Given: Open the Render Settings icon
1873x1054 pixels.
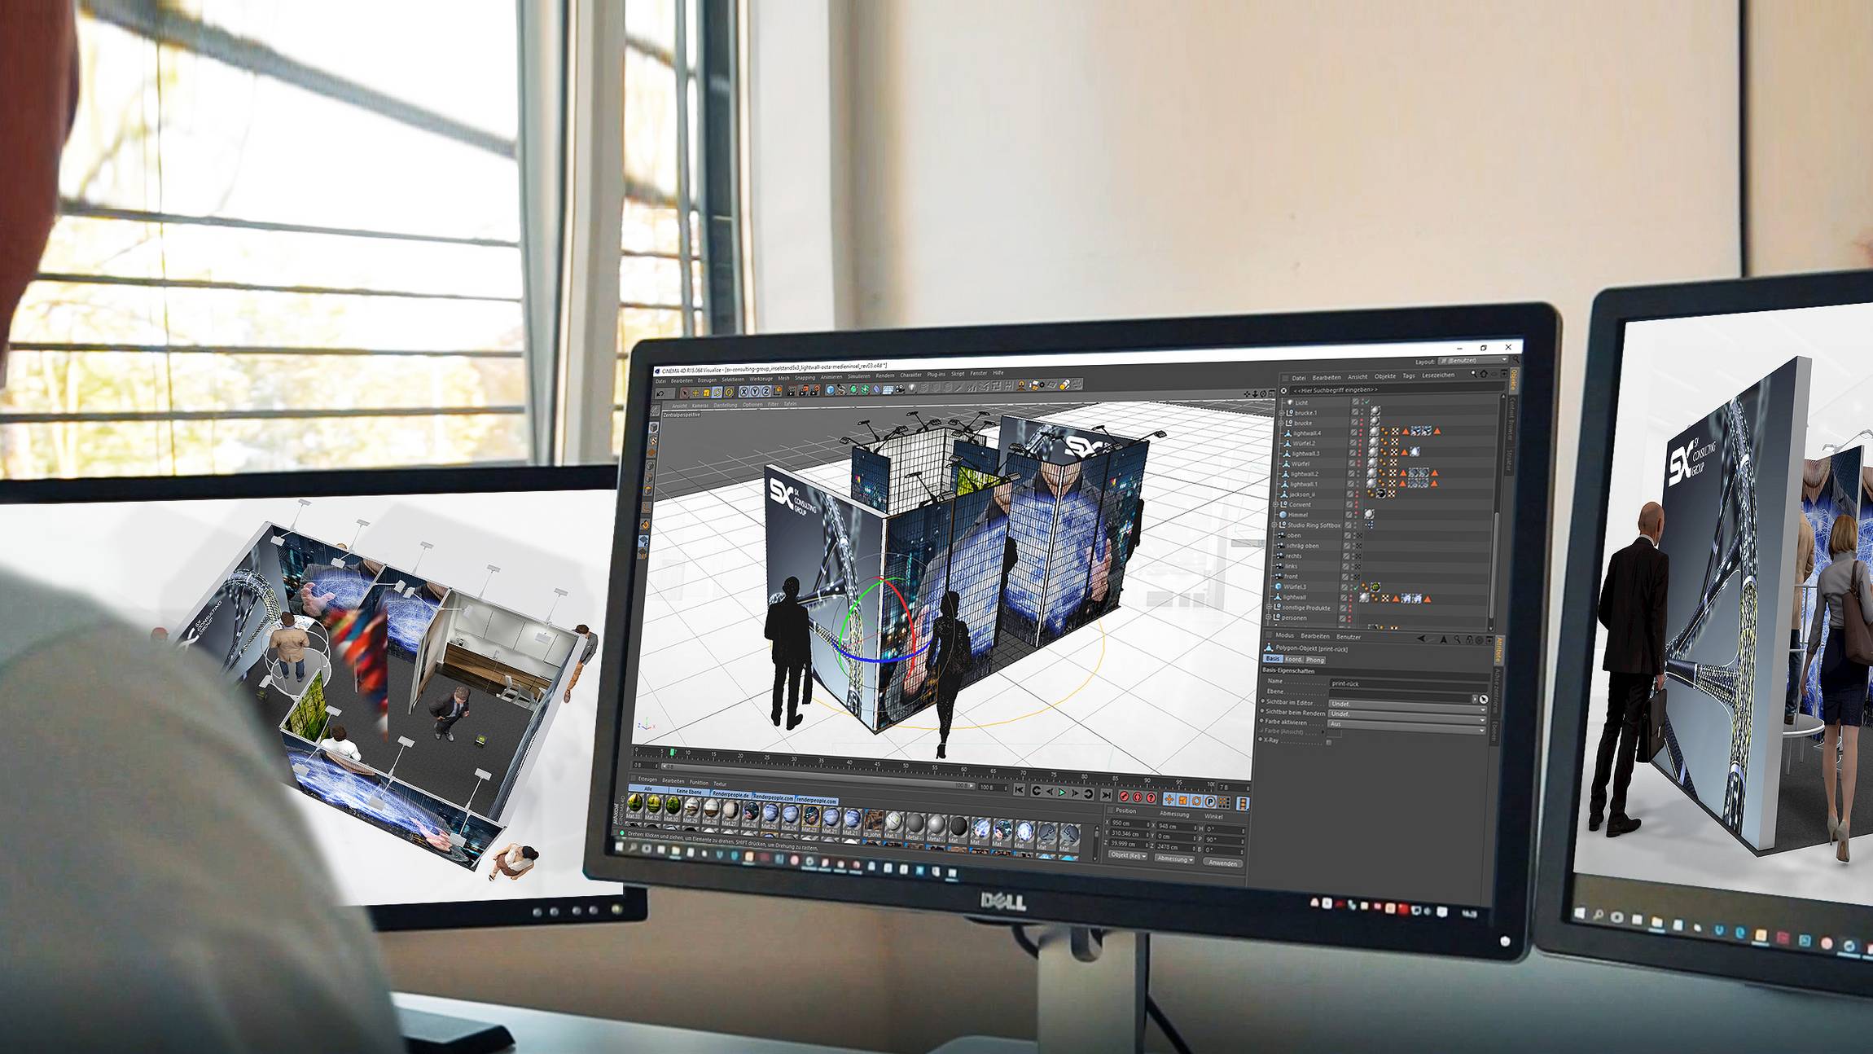Looking at the screenshot, I should click(815, 390).
